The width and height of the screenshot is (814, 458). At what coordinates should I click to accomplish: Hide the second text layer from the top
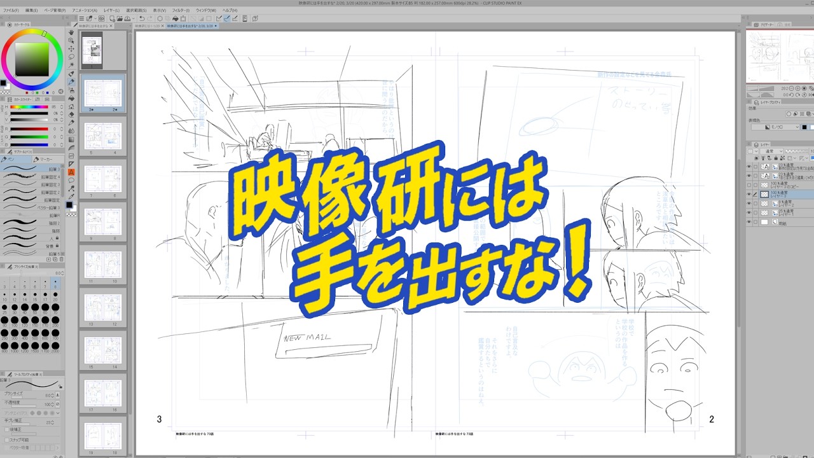tap(748, 176)
